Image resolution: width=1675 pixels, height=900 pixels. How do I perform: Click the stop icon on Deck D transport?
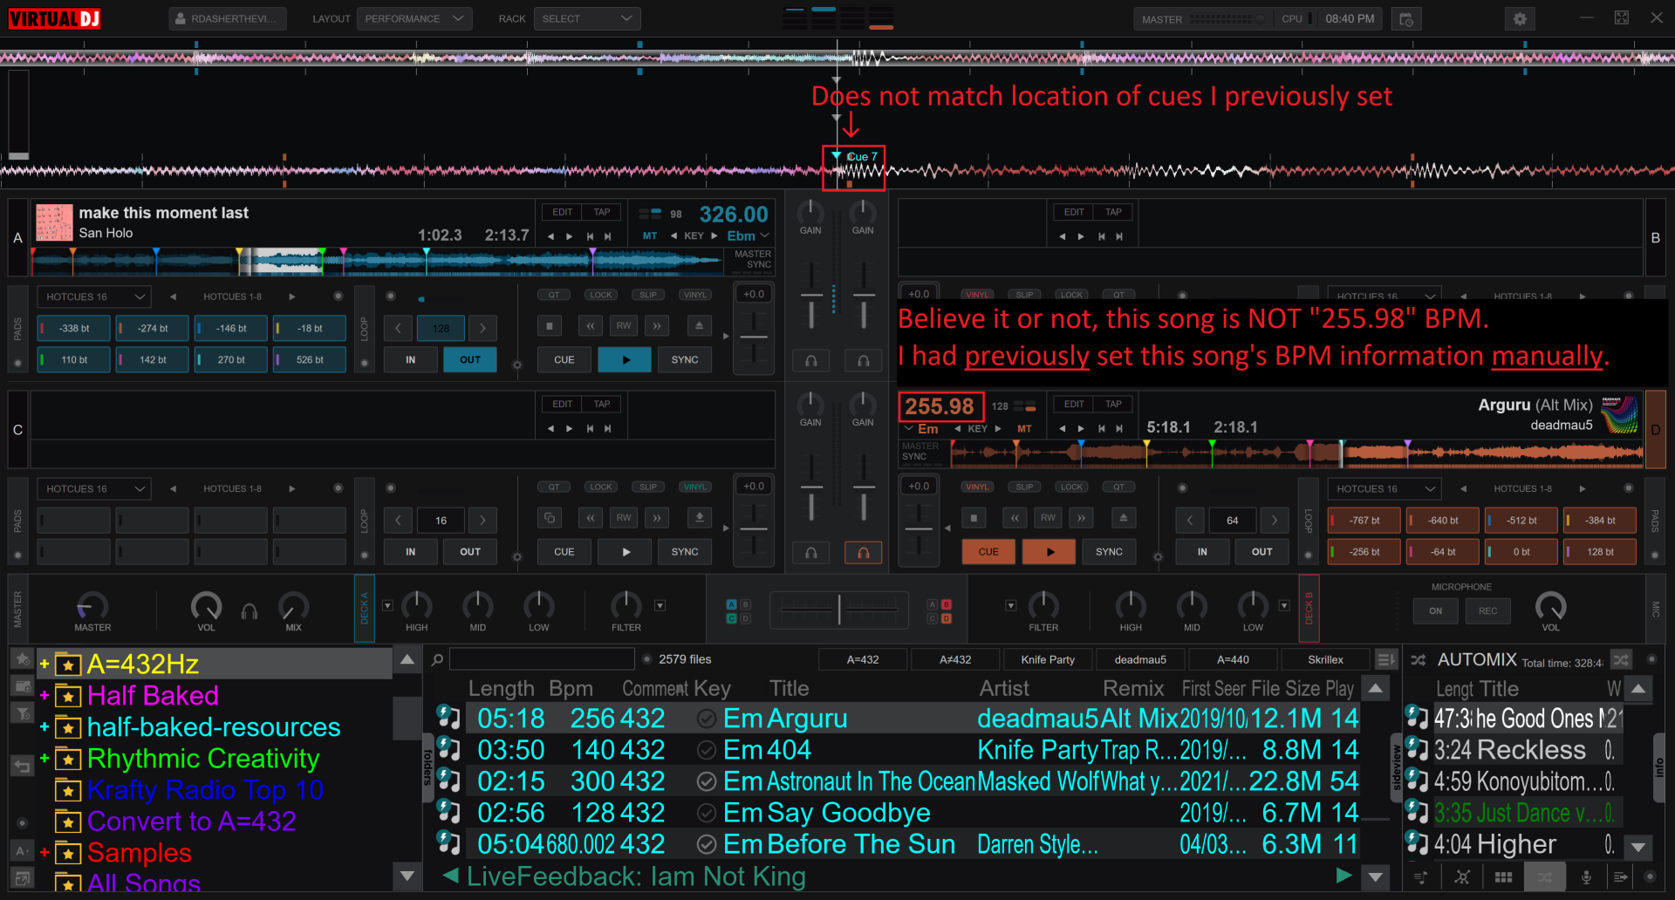(x=974, y=518)
